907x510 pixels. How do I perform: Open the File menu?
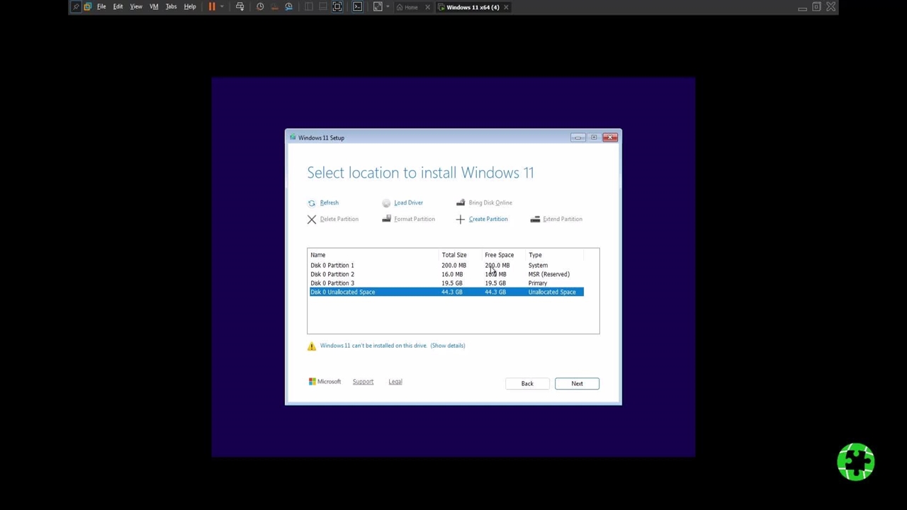(x=101, y=7)
